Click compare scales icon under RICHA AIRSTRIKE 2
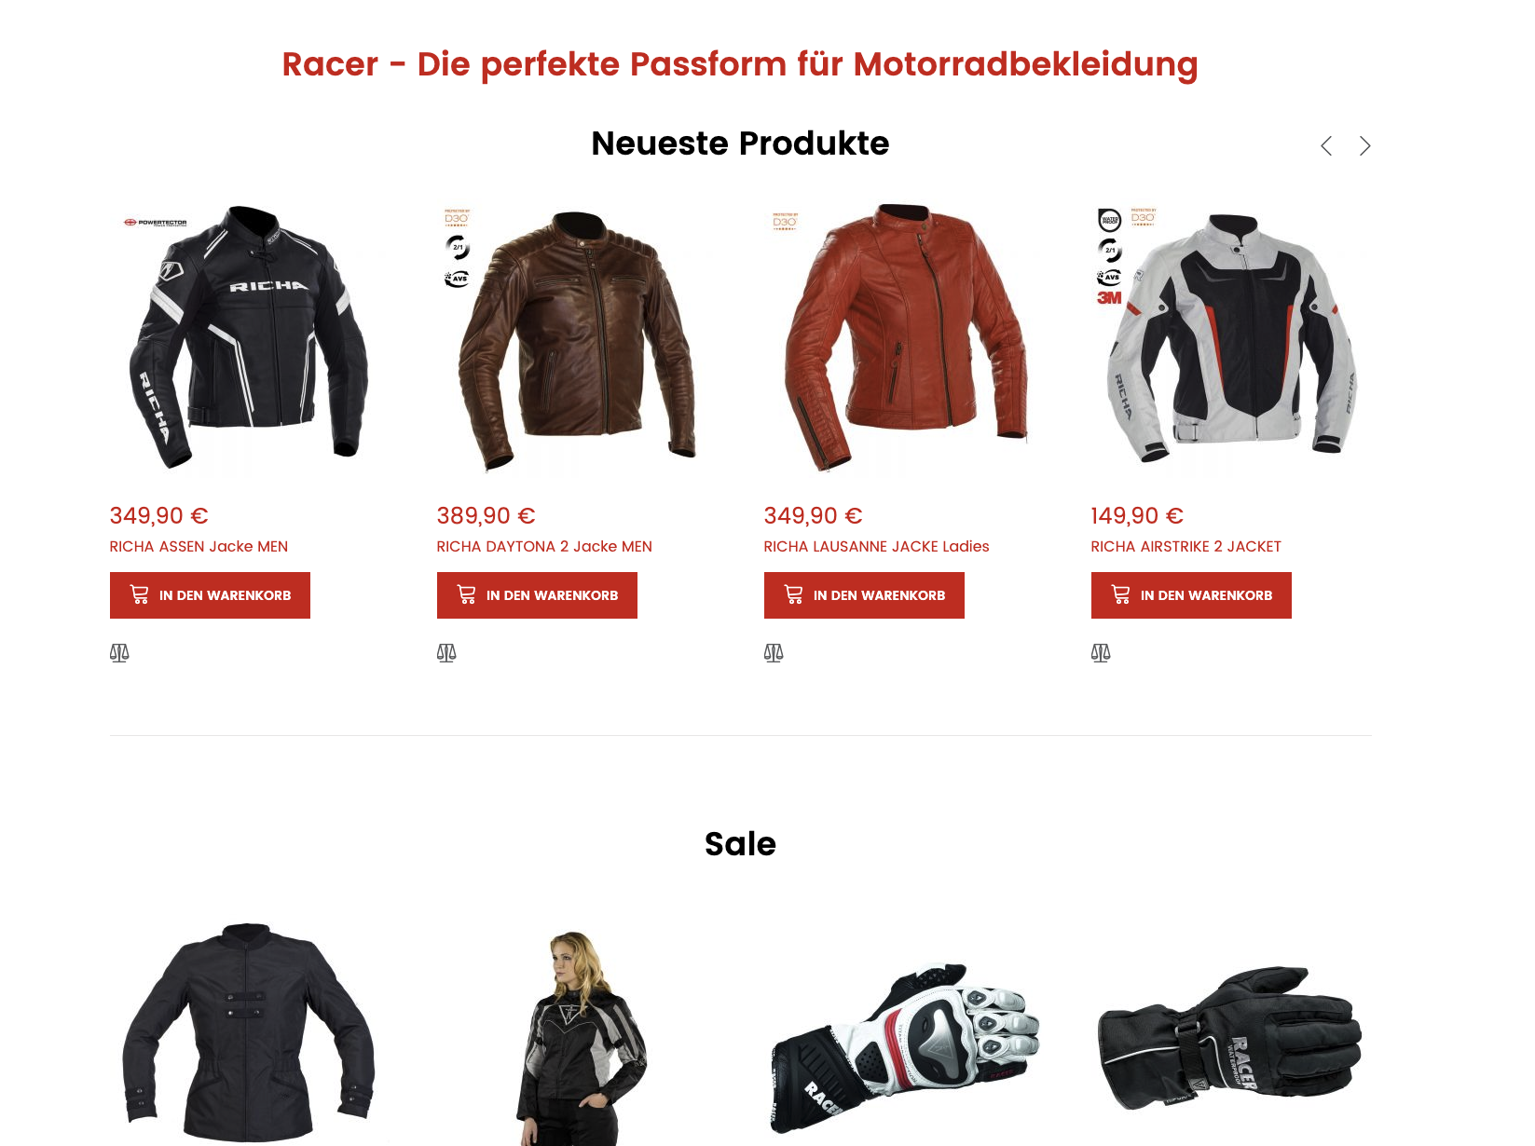This screenshot has width=1535, height=1146. tap(1101, 653)
